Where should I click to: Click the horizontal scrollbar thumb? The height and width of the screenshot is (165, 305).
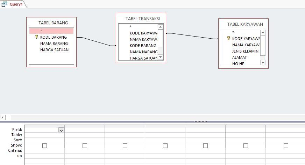[8, 117]
